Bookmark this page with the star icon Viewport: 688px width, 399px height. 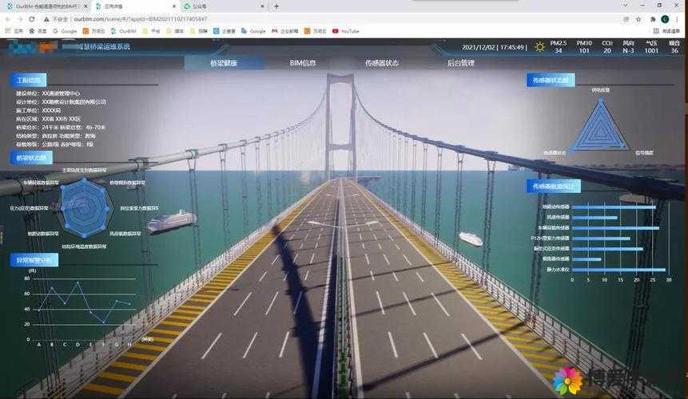638,19
